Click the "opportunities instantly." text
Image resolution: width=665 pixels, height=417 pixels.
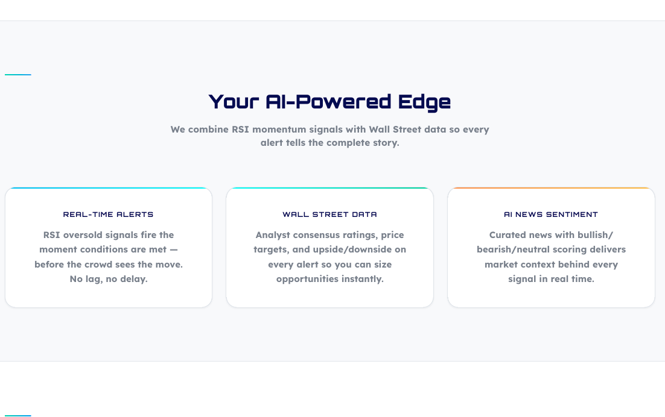[329, 279]
